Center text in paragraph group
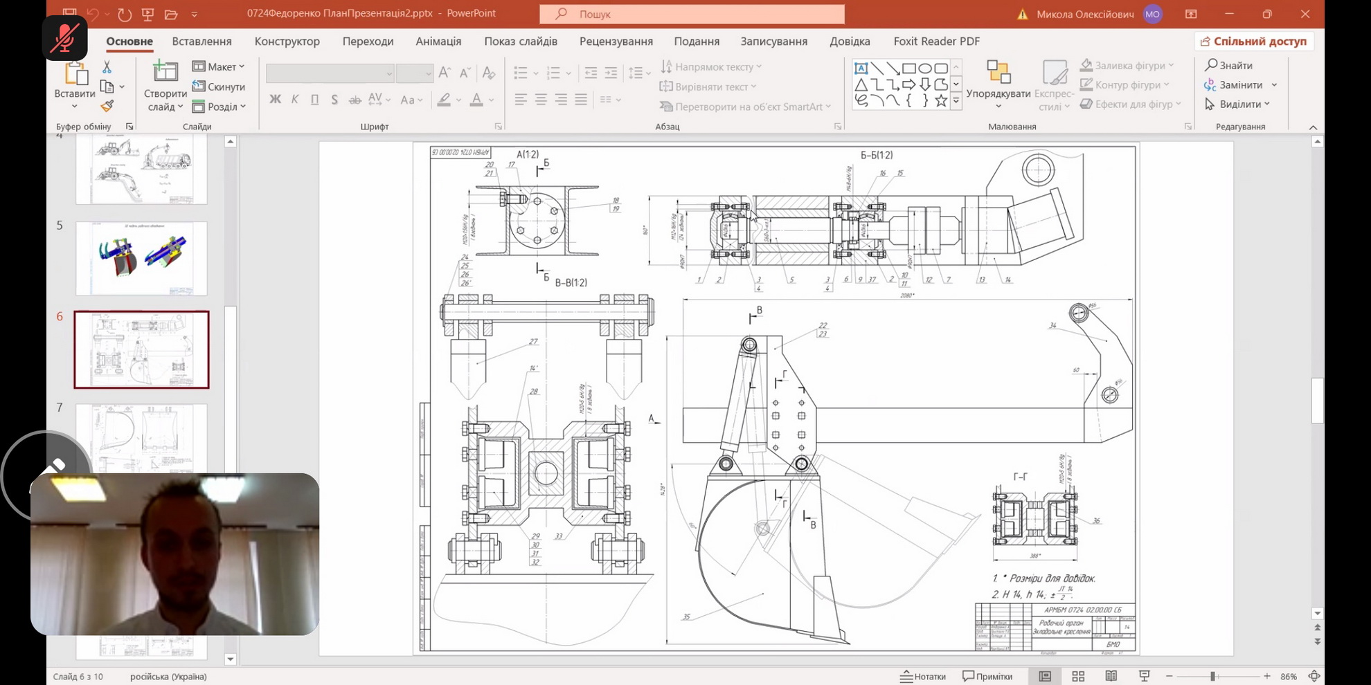The image size is (1371, 685). tap(541, 100)
